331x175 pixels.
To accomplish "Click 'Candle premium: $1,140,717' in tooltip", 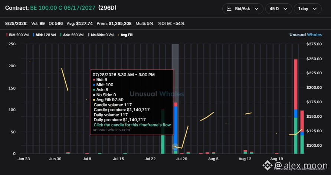I will pyautogui.click(x=122, y=110).
